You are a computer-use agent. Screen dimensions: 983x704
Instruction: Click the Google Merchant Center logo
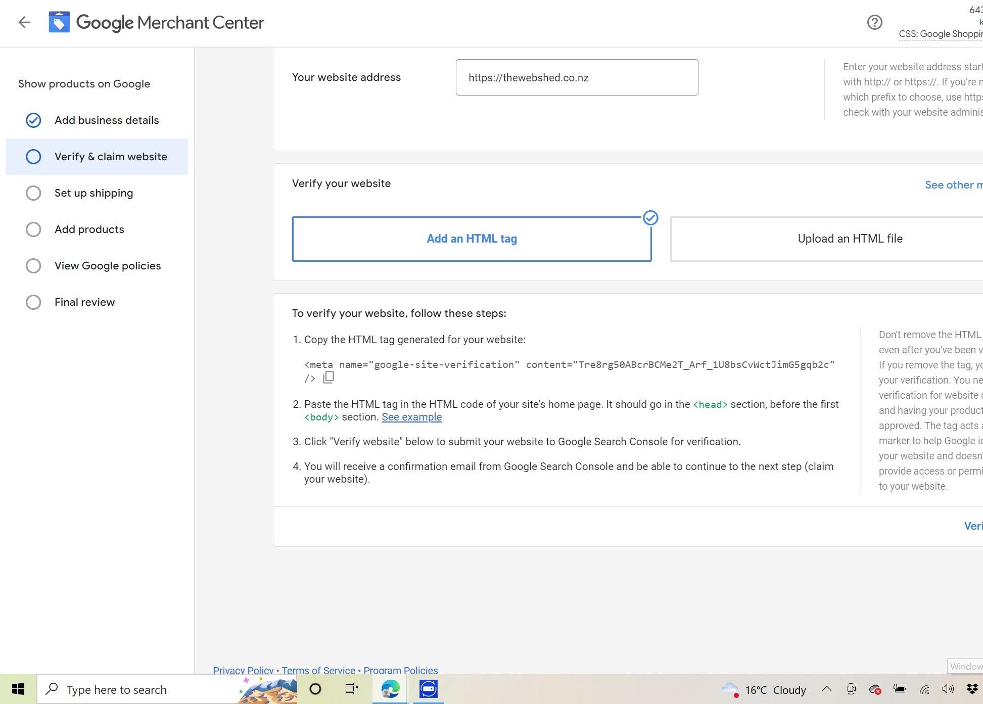click(59, 22)
